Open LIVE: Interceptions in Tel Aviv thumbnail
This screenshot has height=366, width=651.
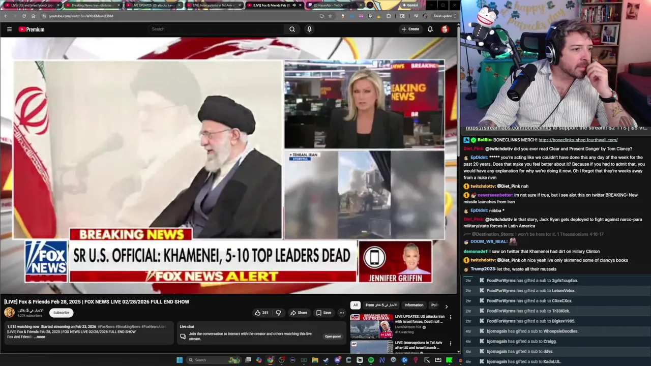coord(371,347)
